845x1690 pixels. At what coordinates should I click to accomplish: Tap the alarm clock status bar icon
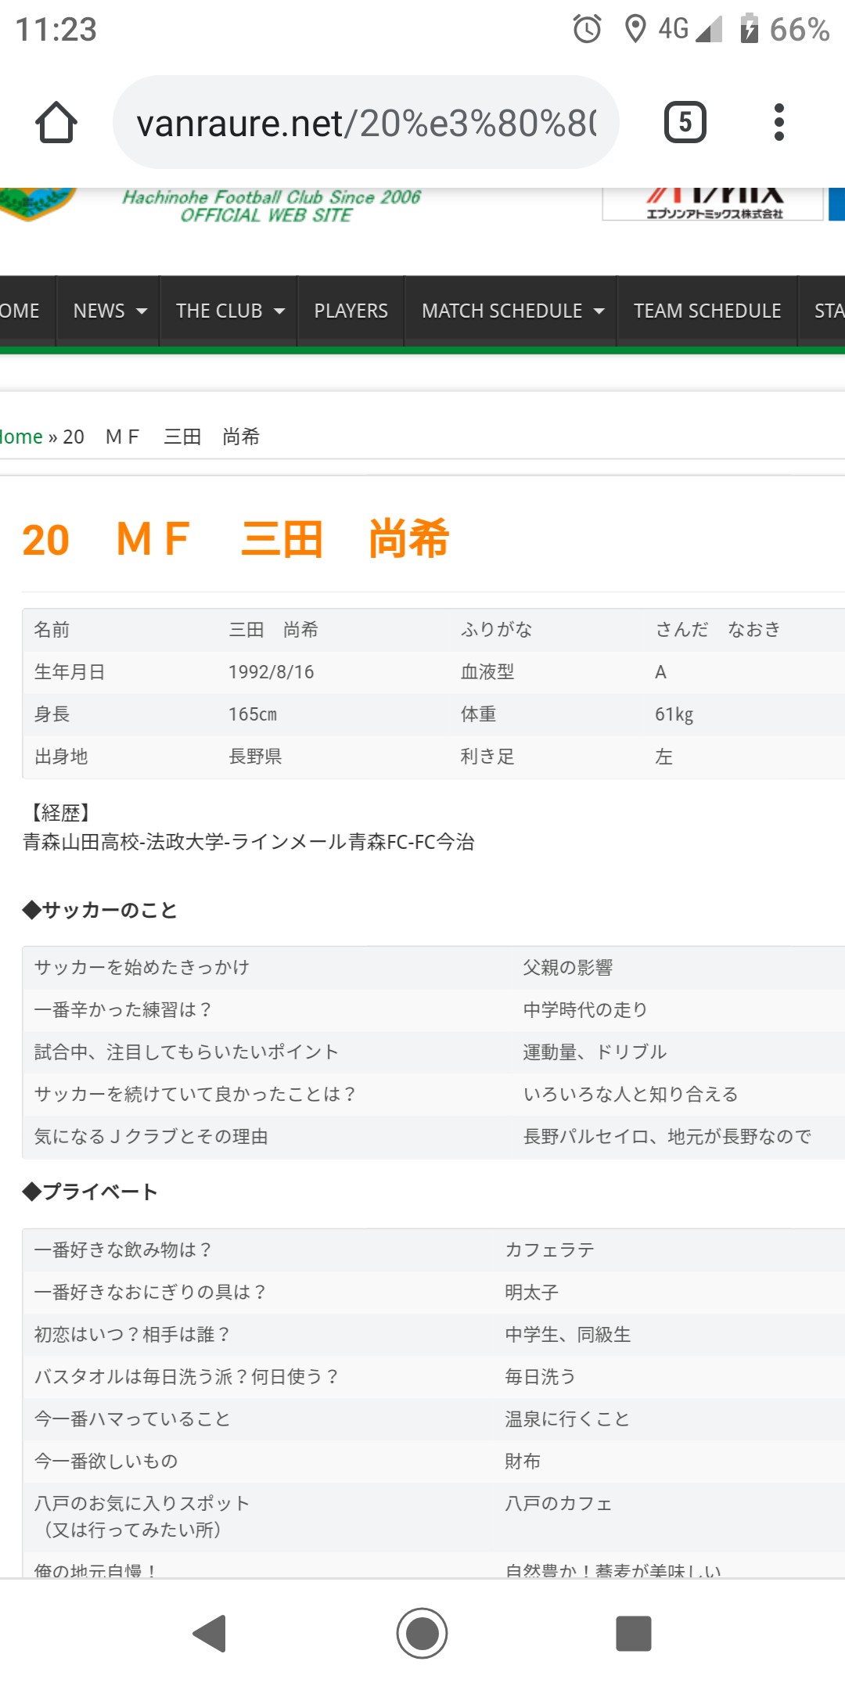(587, 29)
